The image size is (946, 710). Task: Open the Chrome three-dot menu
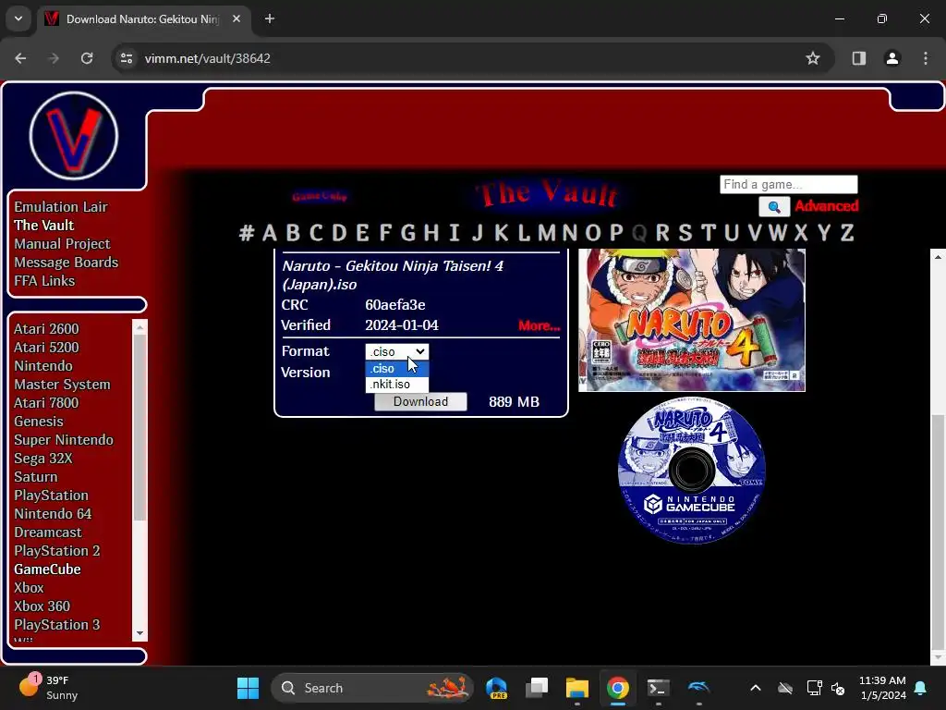(x=926, y=58)
